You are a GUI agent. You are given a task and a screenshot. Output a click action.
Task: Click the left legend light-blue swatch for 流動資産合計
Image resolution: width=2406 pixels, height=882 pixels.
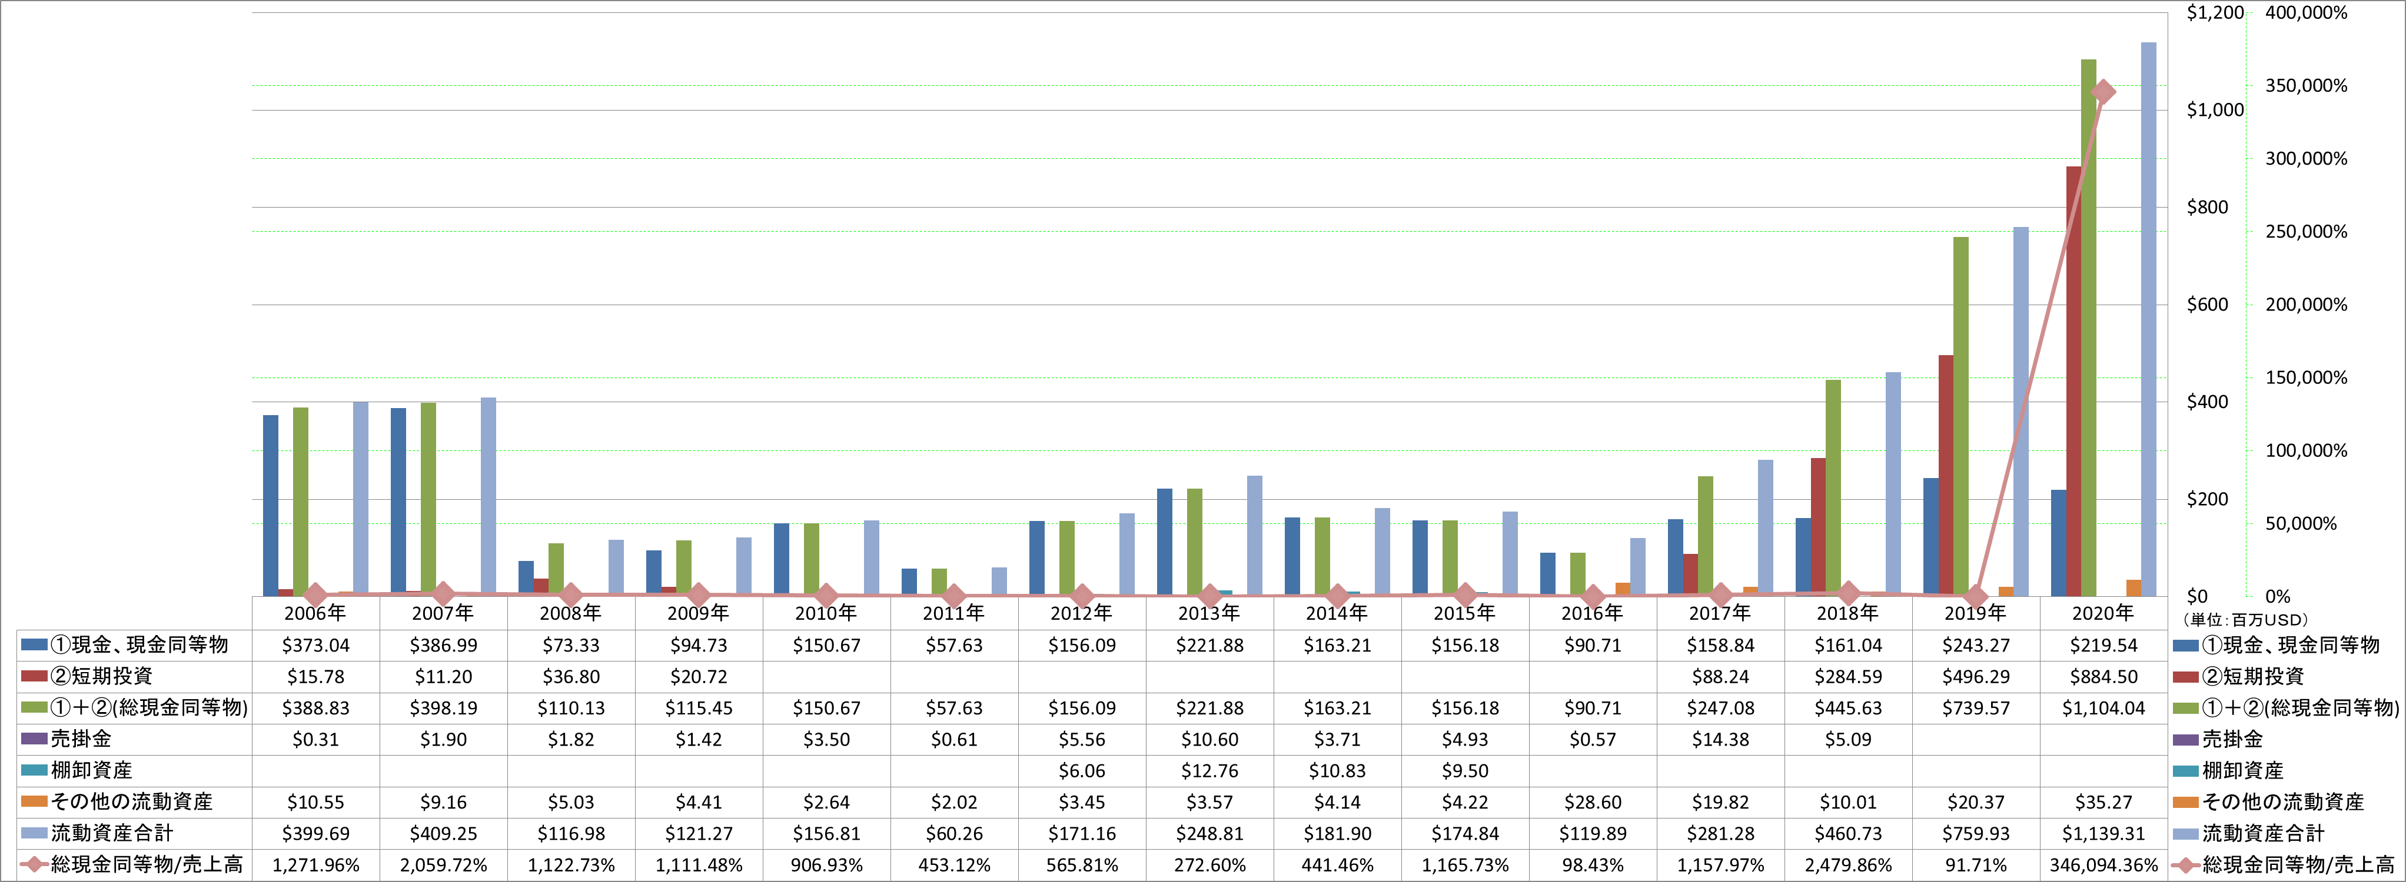35,833
